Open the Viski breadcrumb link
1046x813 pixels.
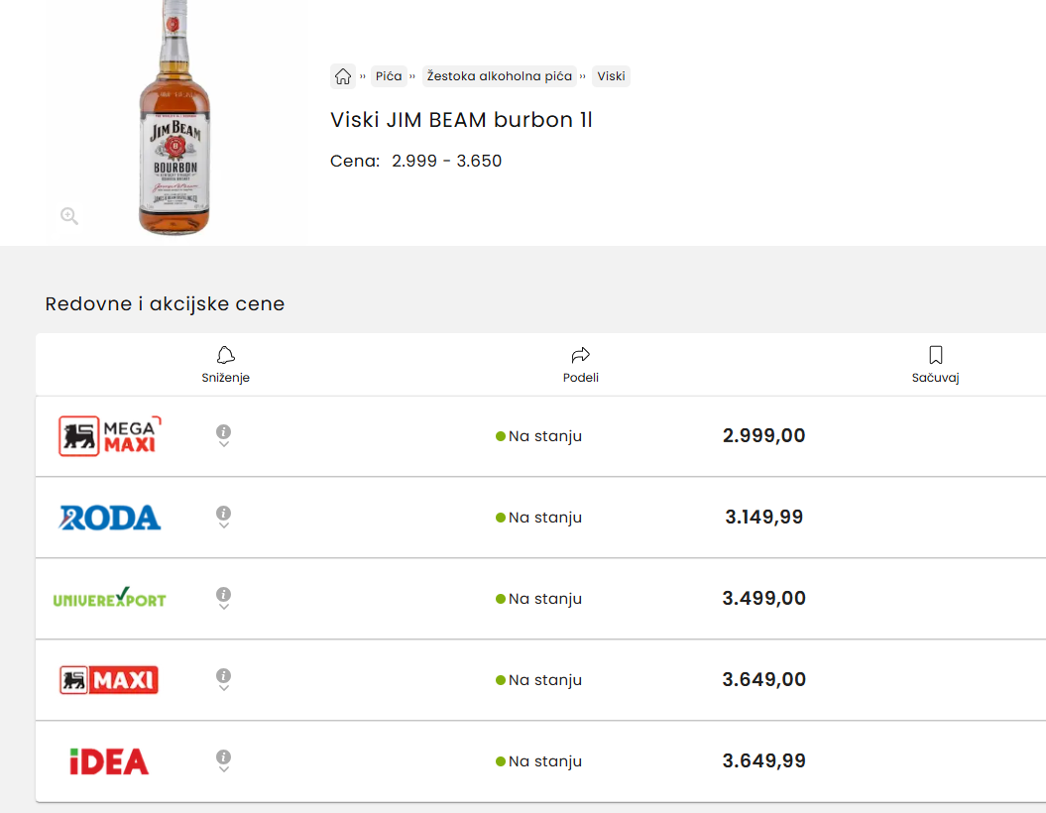(x=611, y=76)
